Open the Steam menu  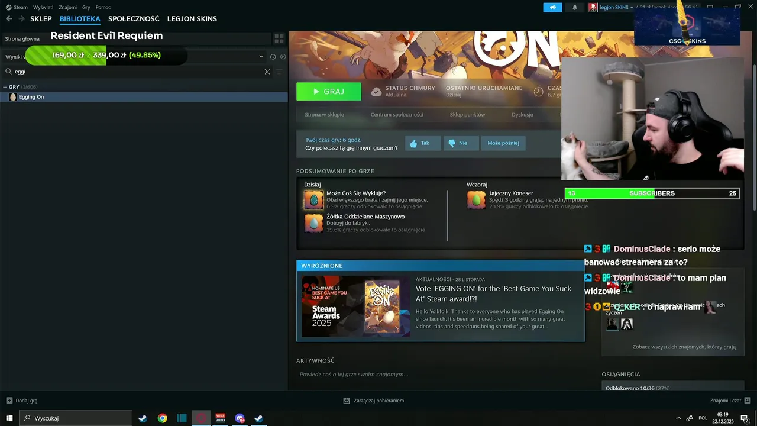pos(17,7)
